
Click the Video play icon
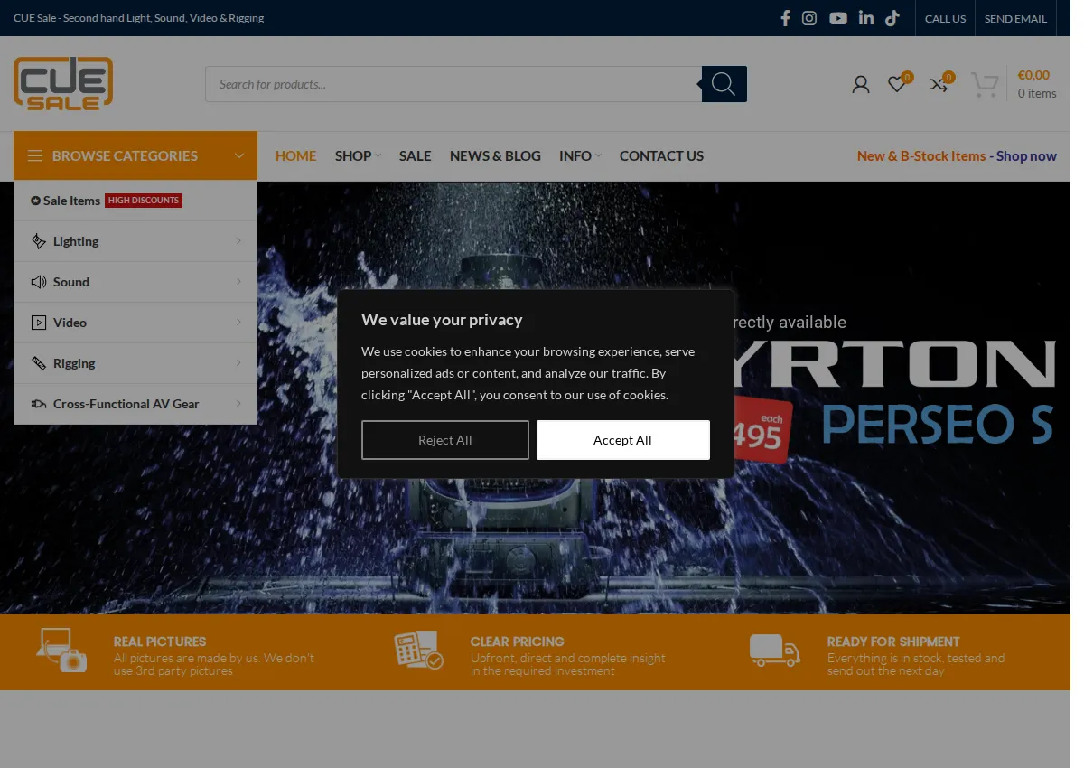click(x=39, y=323)
